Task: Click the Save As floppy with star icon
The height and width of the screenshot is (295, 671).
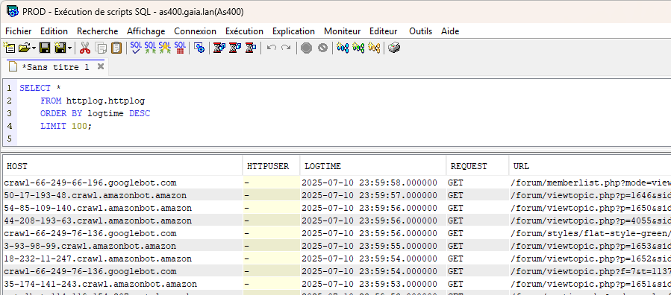Action: [x=60, y=48]
